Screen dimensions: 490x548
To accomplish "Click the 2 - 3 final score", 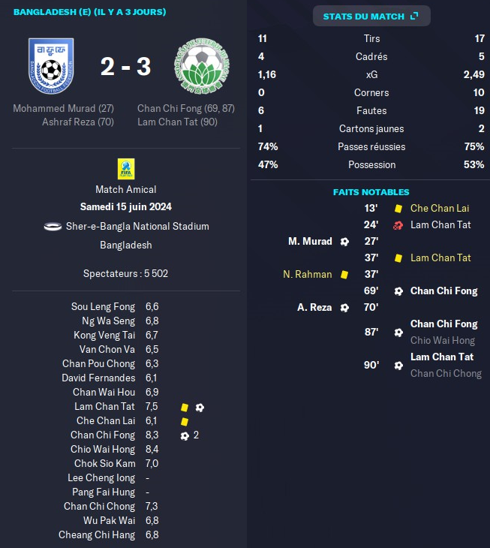I will tap(126, 67).
